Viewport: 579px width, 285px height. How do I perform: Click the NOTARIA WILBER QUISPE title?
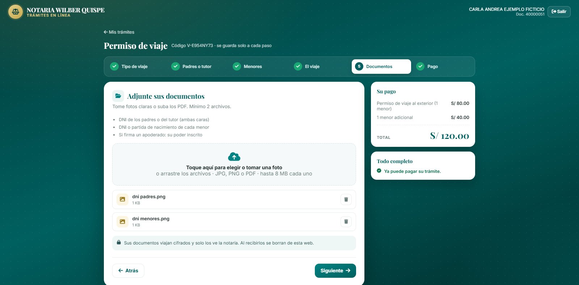[x=65, y=10]
